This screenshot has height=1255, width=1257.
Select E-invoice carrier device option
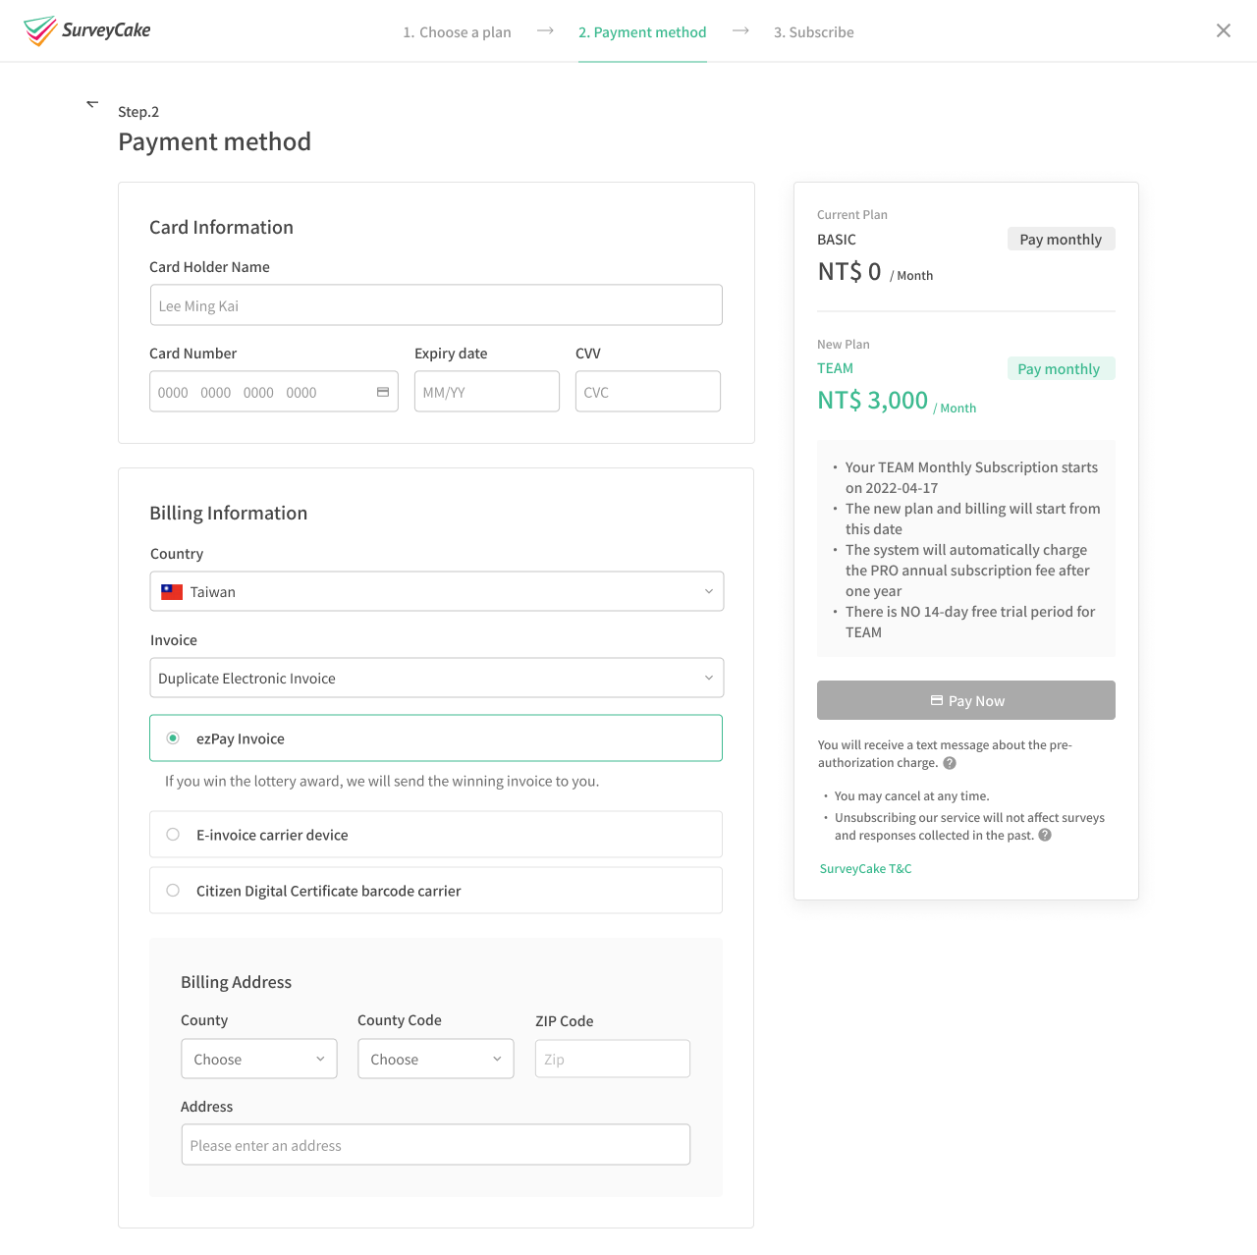(173, 835)
